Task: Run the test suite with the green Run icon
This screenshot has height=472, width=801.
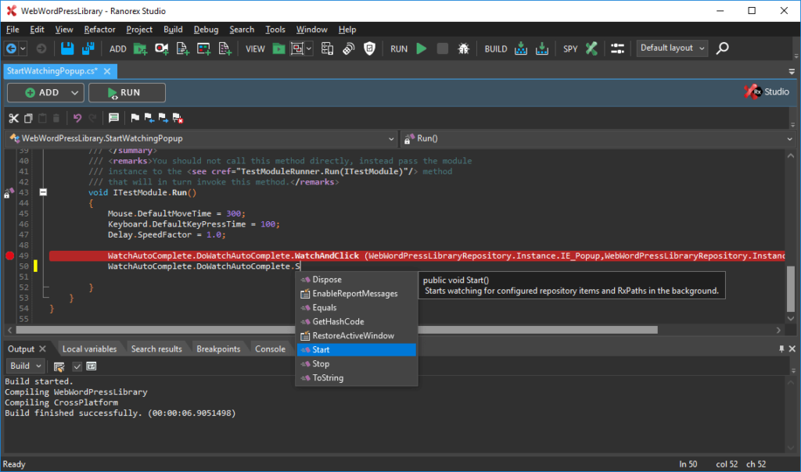Action: [x=421, y=48]
